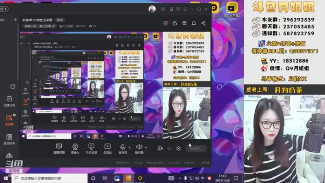This screenshot has width=325, height=183.
Task: Open the touch keyboard tray icon
Action: tap(171, 178)
